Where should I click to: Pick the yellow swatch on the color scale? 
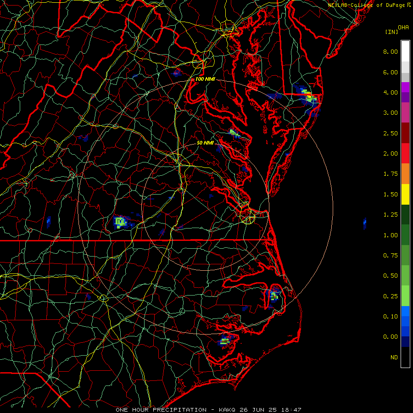pos(405,195)
